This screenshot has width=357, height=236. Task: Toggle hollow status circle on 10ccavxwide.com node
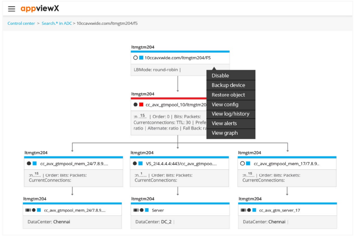135,58
